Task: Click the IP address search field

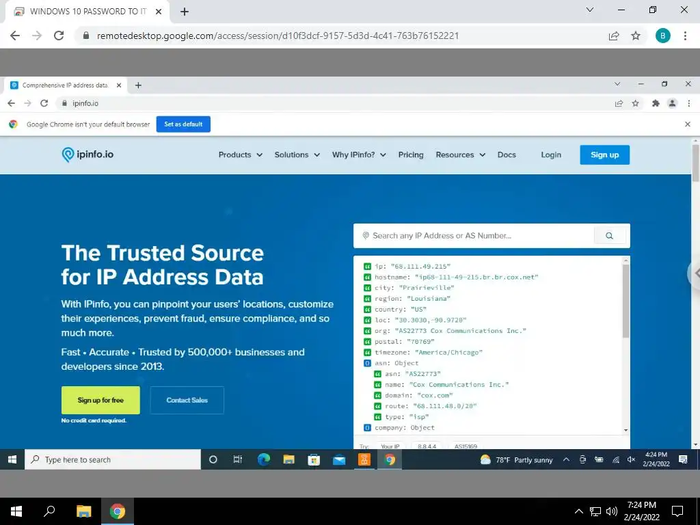Action: 474,236
